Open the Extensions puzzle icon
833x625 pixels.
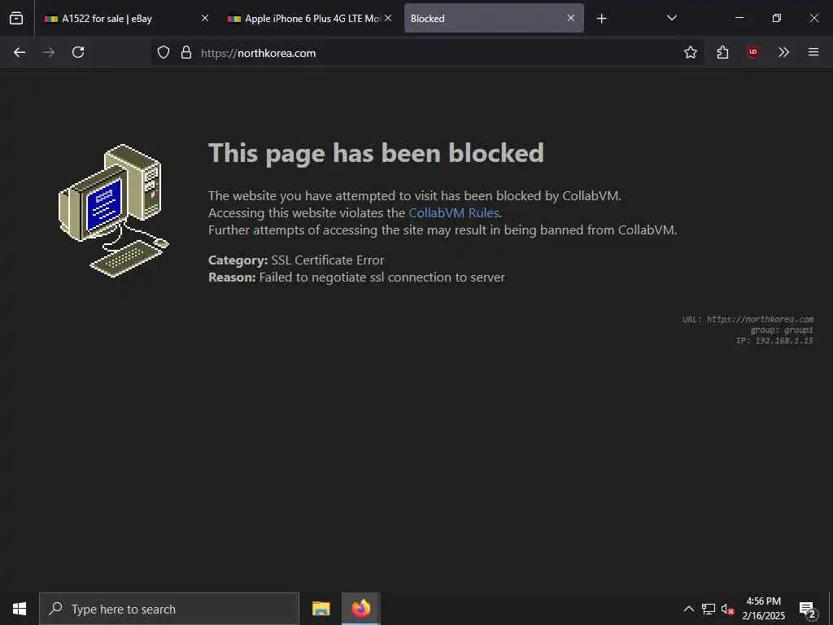coord(722,52)
